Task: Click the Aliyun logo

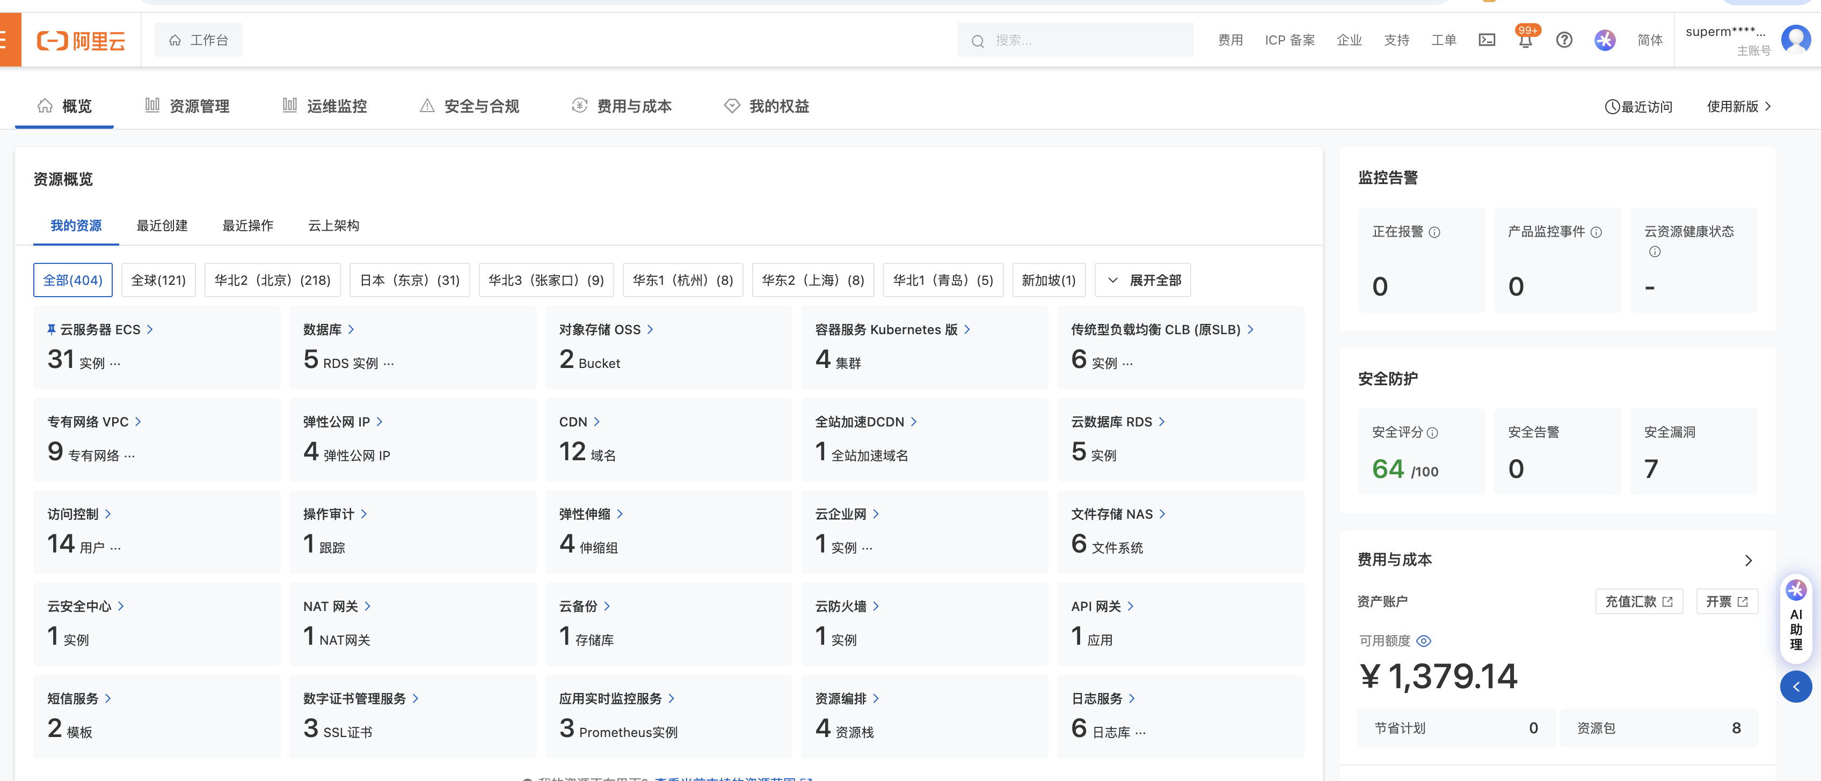Action: 81,41
